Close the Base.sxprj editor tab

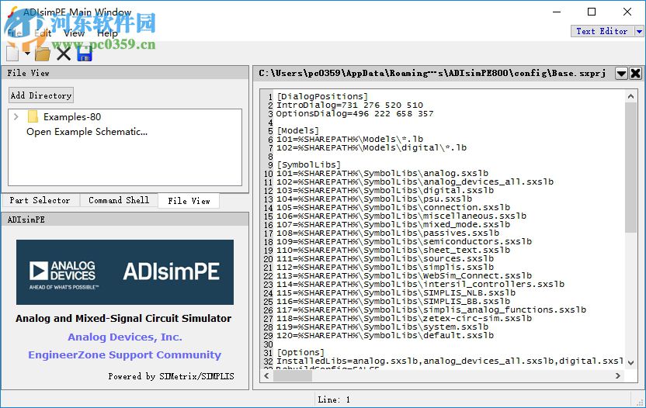point(636,74)
